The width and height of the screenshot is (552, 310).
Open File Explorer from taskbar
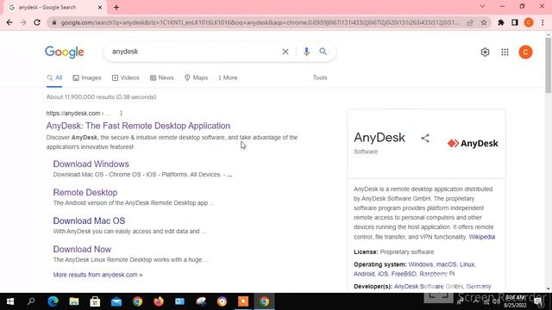tap(74, 301)
